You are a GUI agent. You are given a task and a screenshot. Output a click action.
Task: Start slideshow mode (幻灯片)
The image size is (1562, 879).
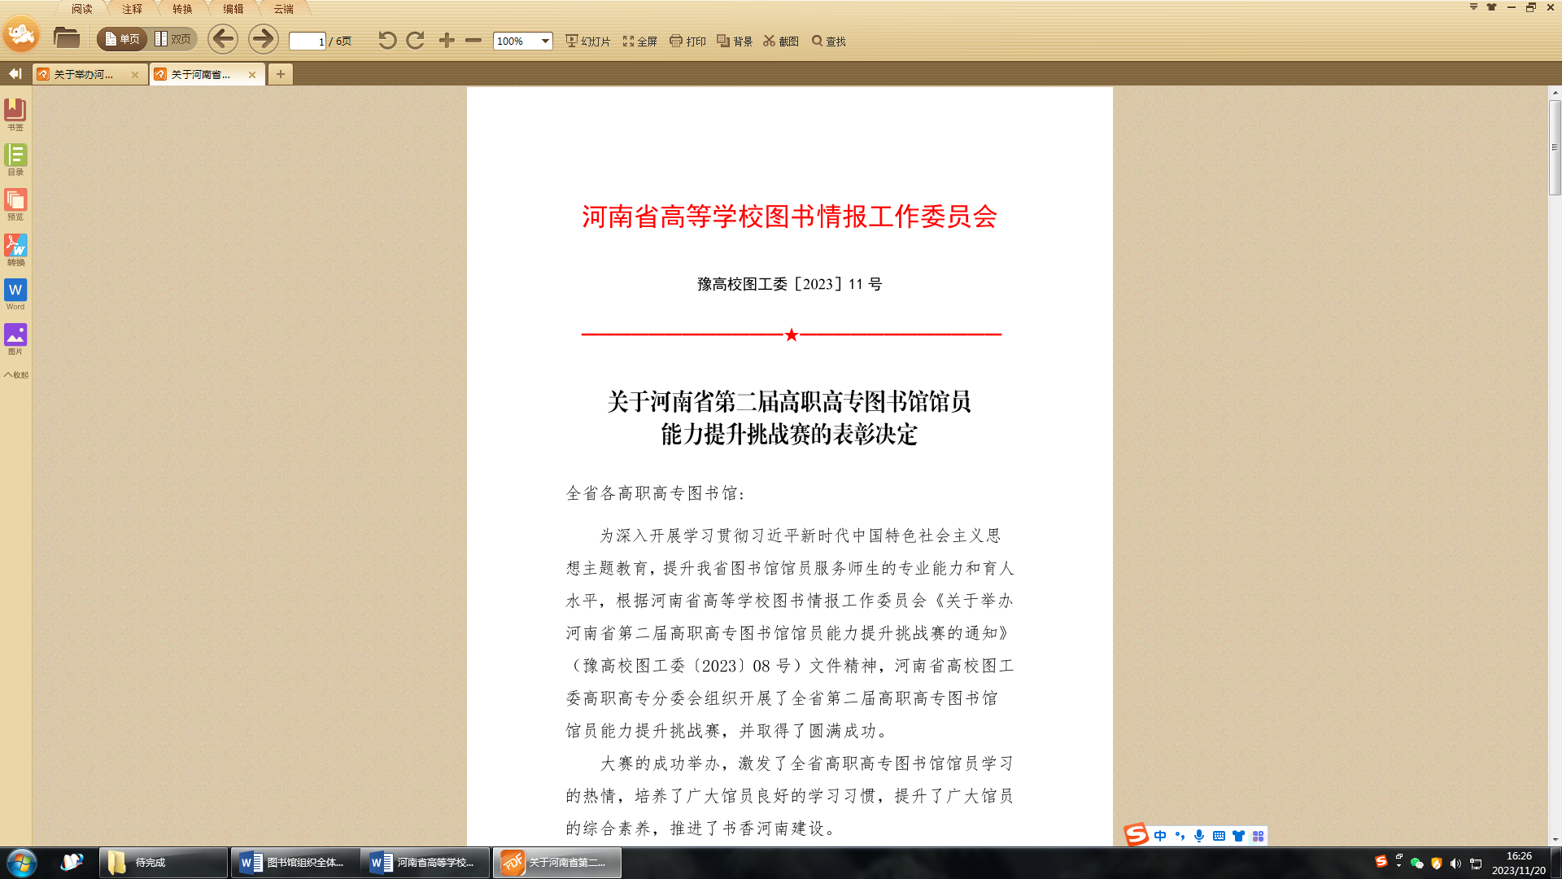(x=587, y=41)
